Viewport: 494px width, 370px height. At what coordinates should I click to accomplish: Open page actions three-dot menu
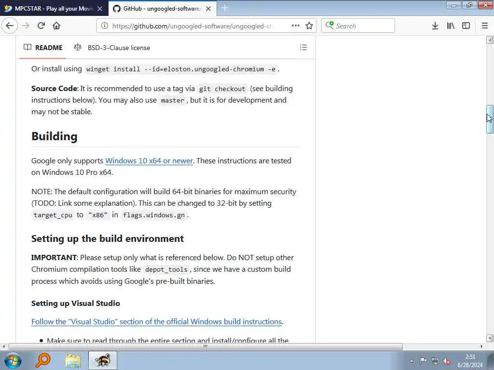tap(296, 26)
